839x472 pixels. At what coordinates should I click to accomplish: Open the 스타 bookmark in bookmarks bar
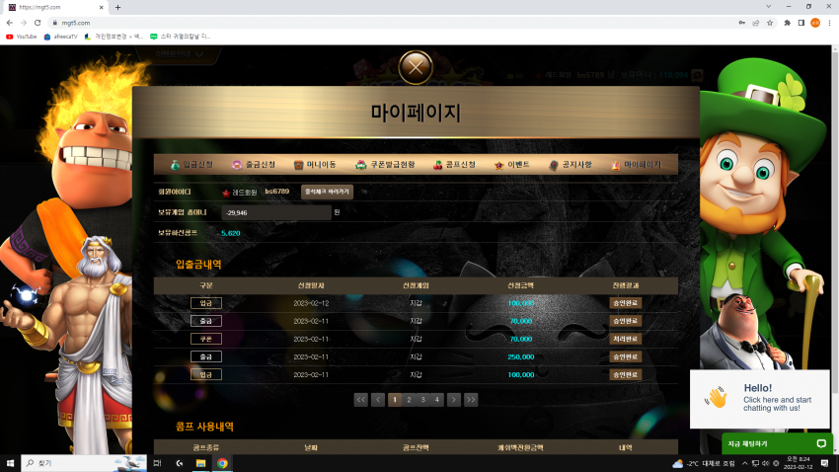pyautogui.click(x=180, y=37)
